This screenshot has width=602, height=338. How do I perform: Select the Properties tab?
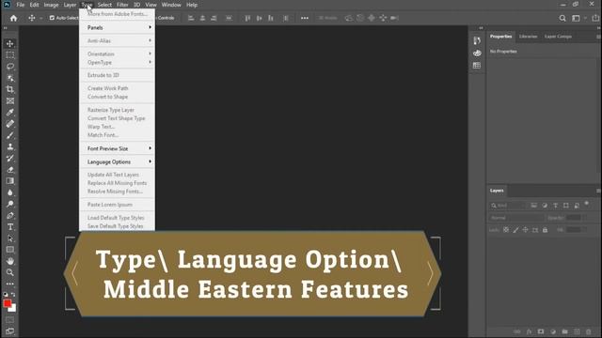(x=500, y=37)
